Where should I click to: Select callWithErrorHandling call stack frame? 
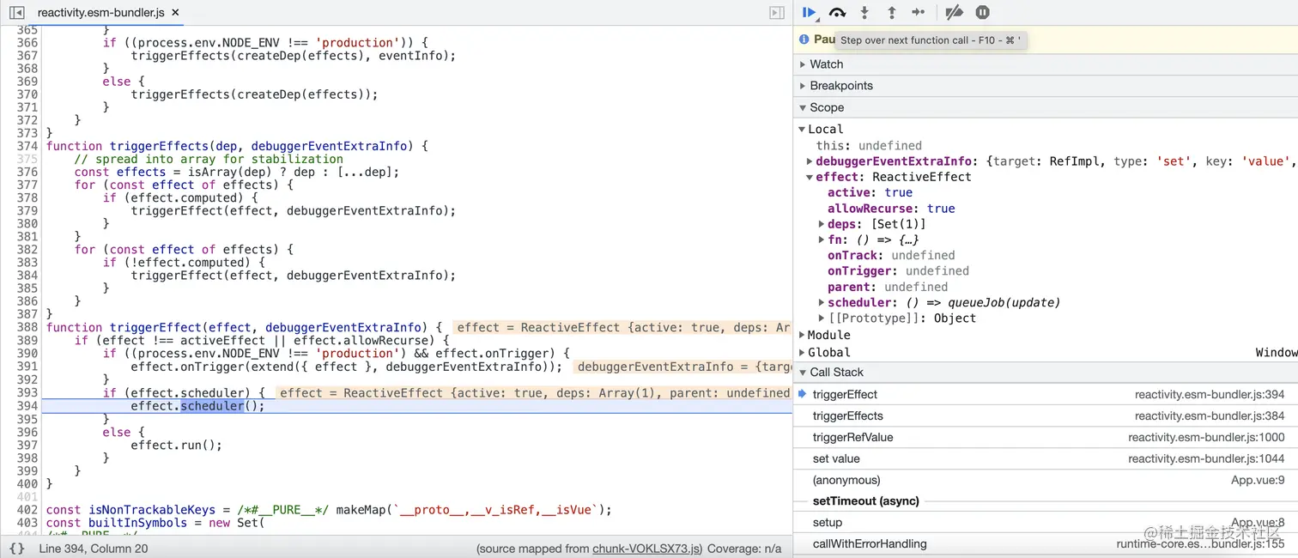(1046, 544)
